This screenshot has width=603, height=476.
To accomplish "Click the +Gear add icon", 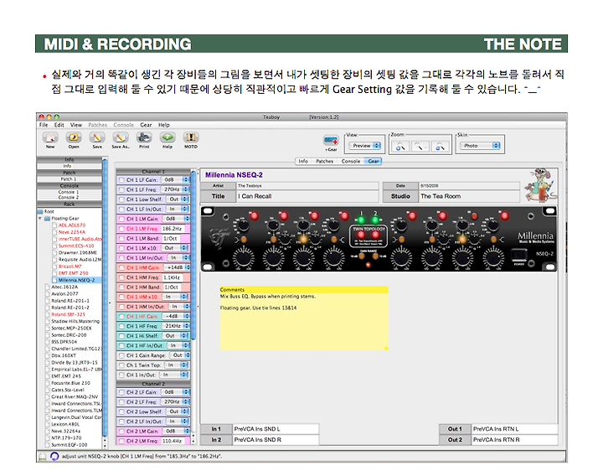I will tap(331, 141).
